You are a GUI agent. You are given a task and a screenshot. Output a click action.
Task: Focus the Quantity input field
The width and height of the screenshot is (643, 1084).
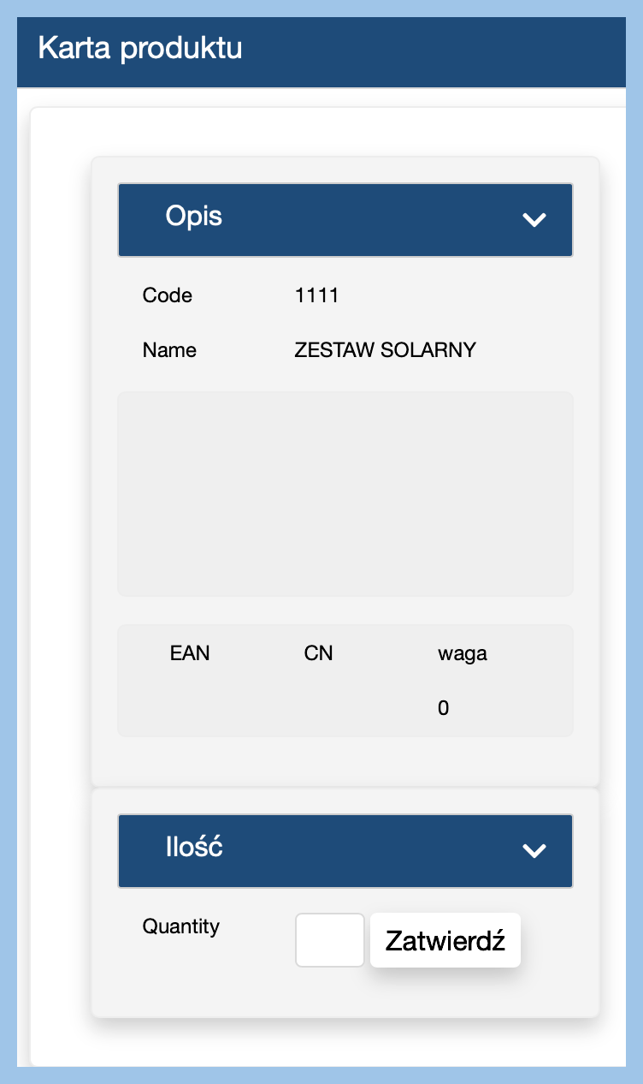coord(330,940)
